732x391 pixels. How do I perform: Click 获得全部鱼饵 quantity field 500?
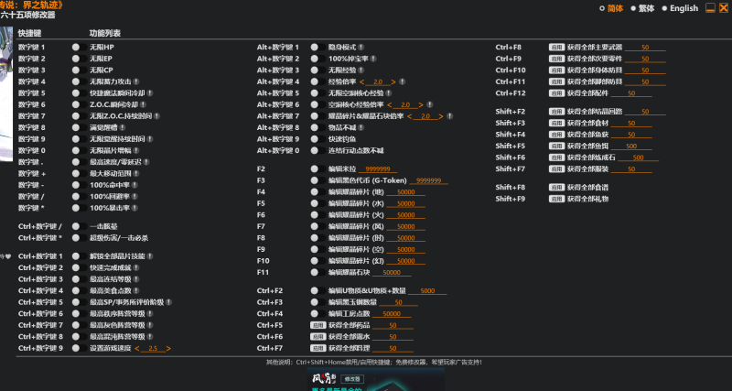(631, 147)
